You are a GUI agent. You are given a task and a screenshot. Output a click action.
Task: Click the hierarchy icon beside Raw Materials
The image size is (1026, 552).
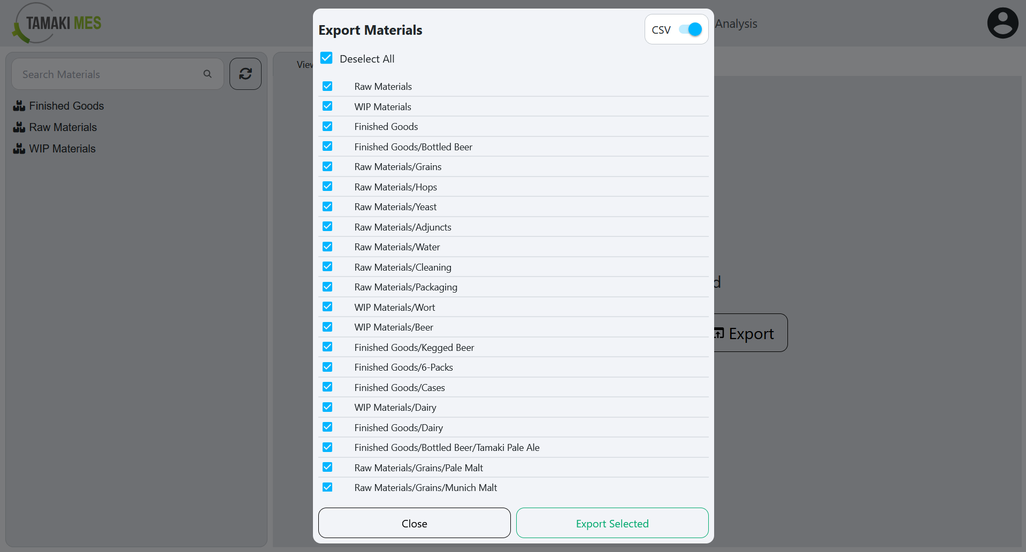click(x=19, y=127)
